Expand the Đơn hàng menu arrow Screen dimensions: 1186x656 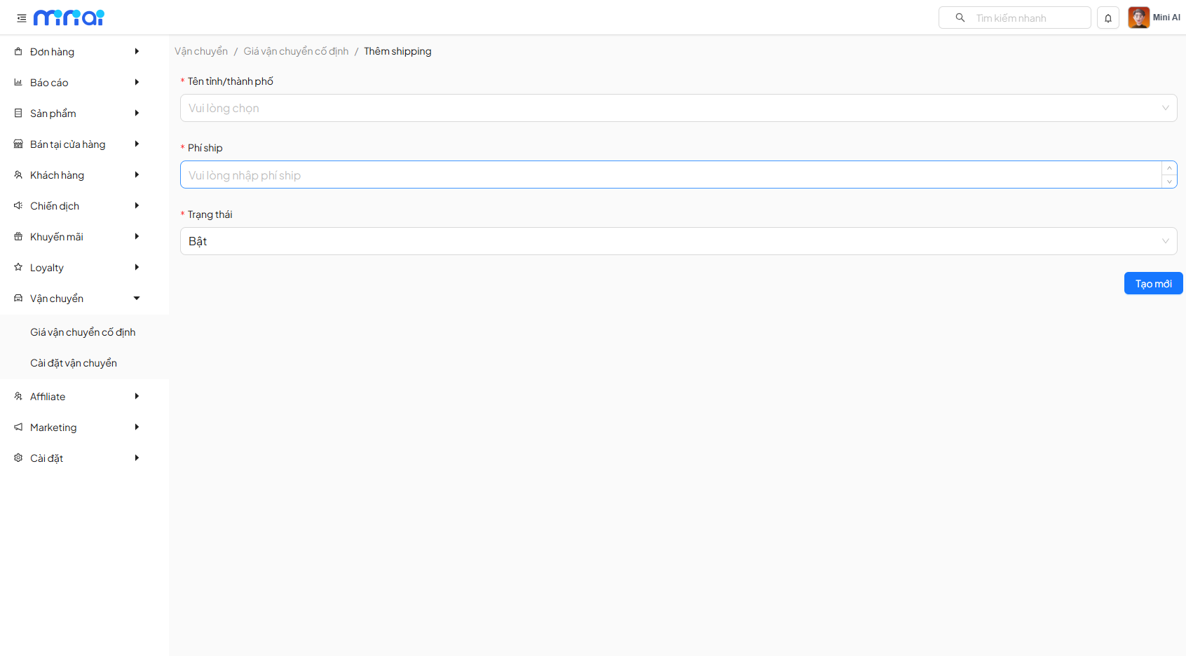point(137,51)
